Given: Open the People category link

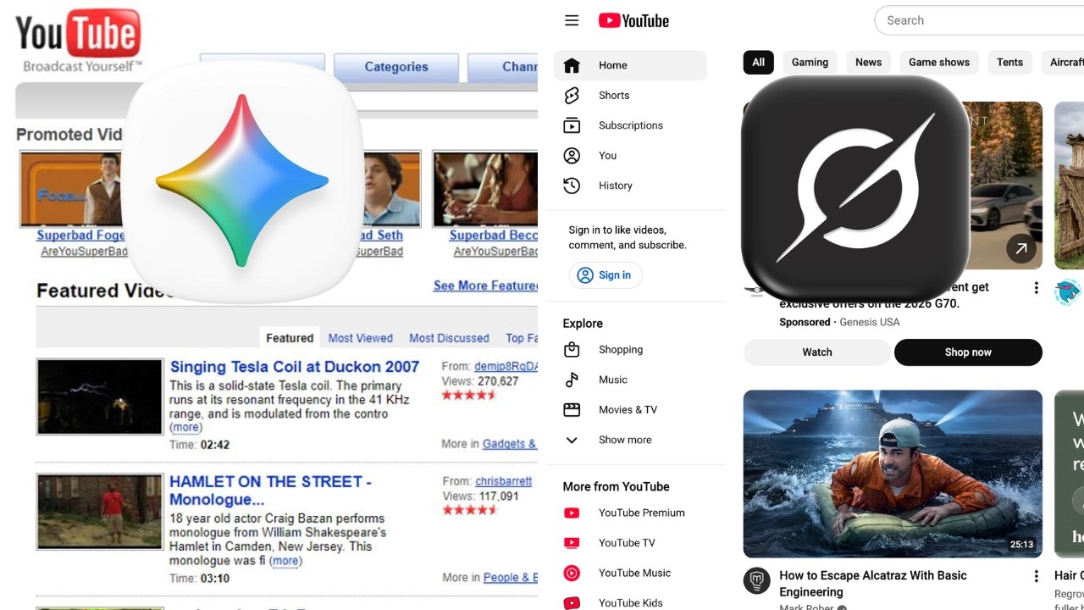Looking at the screenshot, I should click(511, 578).
